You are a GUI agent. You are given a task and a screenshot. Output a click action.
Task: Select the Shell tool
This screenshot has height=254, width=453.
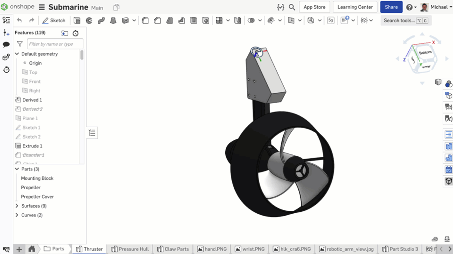194,20
